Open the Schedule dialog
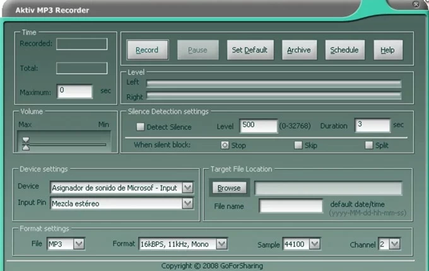 pos(344,50)
